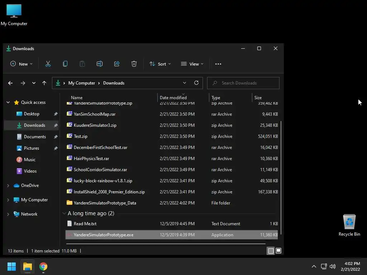Open the clock and date display
The image size is (367, 275).
click(351, 266)
